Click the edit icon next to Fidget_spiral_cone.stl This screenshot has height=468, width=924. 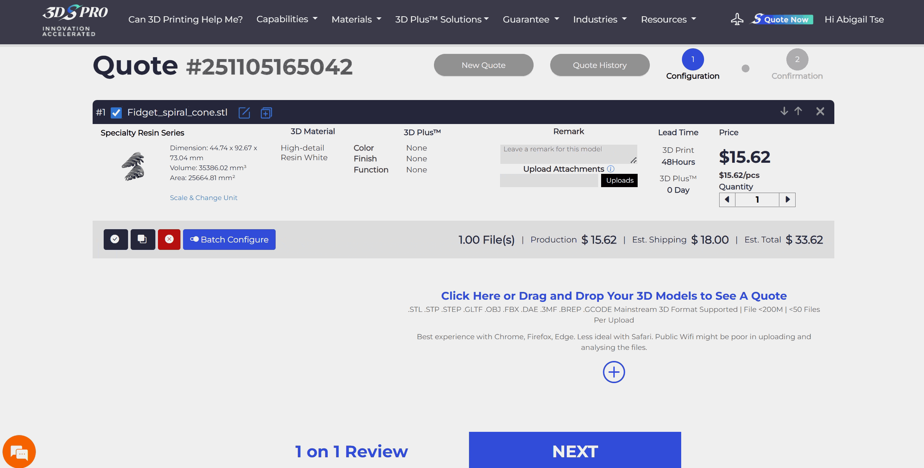(x=244, y=113)
